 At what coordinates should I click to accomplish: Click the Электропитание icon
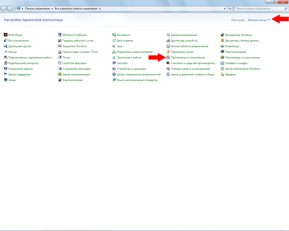tap(60, 80)
